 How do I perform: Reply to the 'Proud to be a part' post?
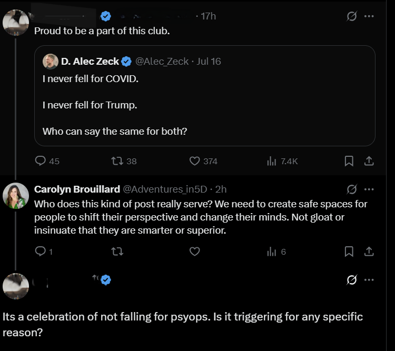(x=41, y=161)
